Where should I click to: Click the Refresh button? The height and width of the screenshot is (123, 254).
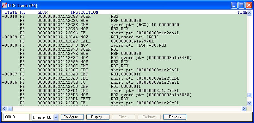(175, 117)
